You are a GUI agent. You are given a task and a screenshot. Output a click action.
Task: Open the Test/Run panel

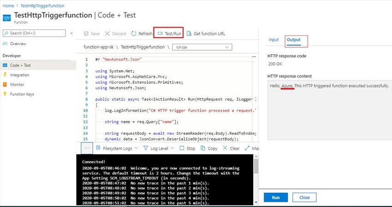point(169,34)
